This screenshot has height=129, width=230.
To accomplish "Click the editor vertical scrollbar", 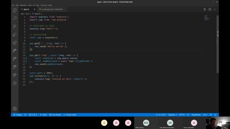I will (x=218, y=44).
